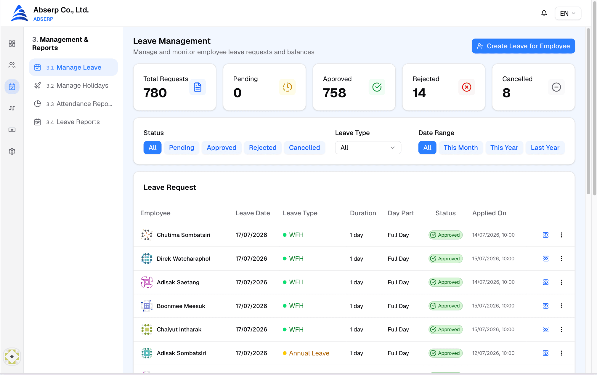Open the arrows up-down sidebar icon

tap(12, 108)
